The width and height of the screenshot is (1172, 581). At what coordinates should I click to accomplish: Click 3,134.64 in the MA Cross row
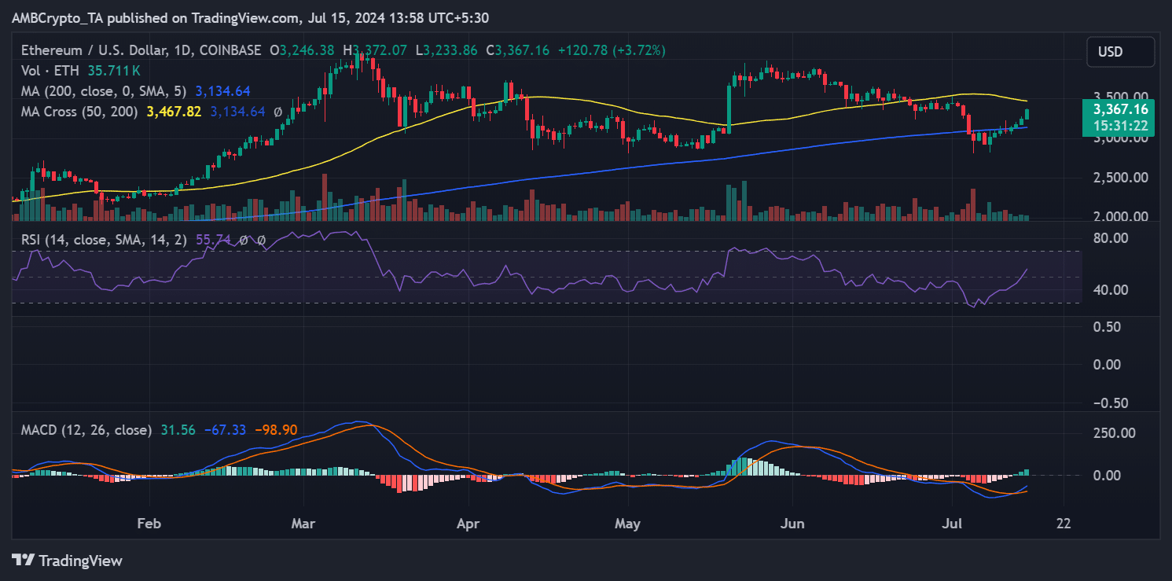click(x=237, y=112)
